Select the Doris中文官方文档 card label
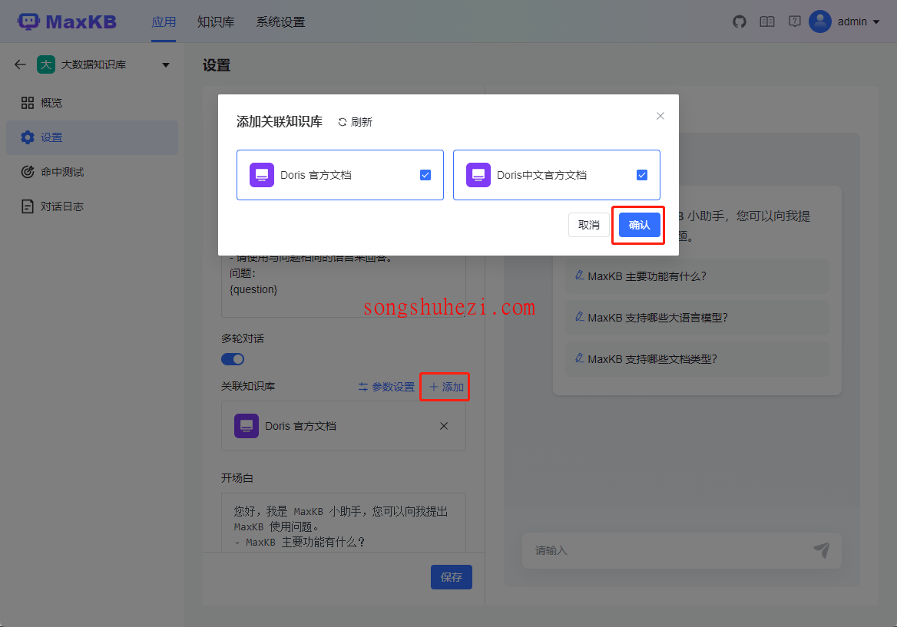This screenshot has height=627, width=897. pos(541,175)
